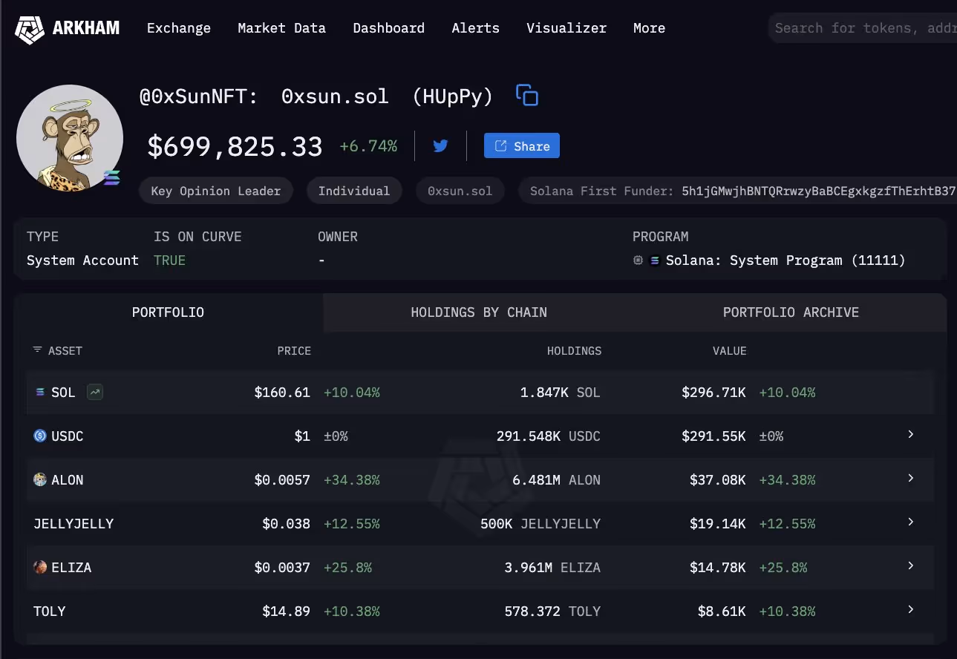Expand the USDC row chevron
Screen dimensions: 957x659
911,434
